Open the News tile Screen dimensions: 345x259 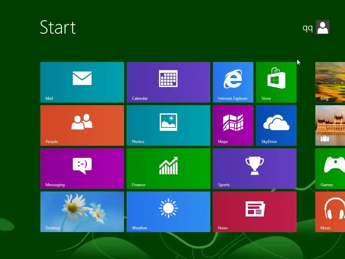(x=255, y=212)
